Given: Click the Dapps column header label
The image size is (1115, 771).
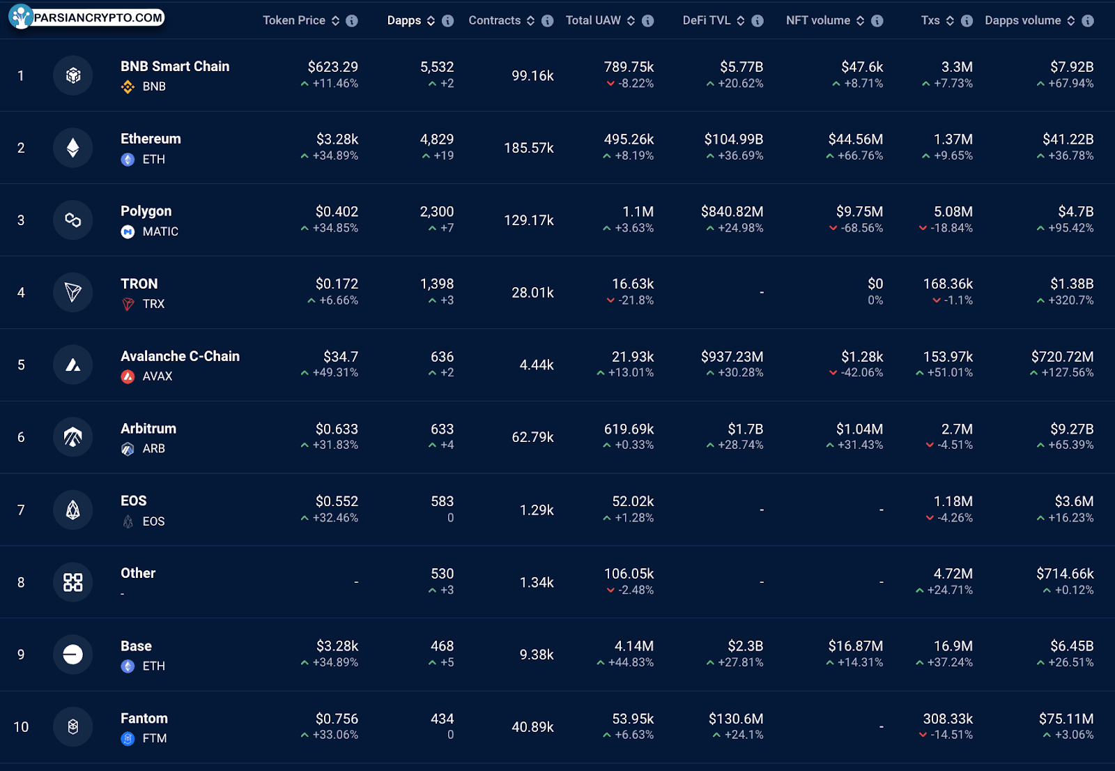Looking at the screenshot, I should [x=404, y=20].
